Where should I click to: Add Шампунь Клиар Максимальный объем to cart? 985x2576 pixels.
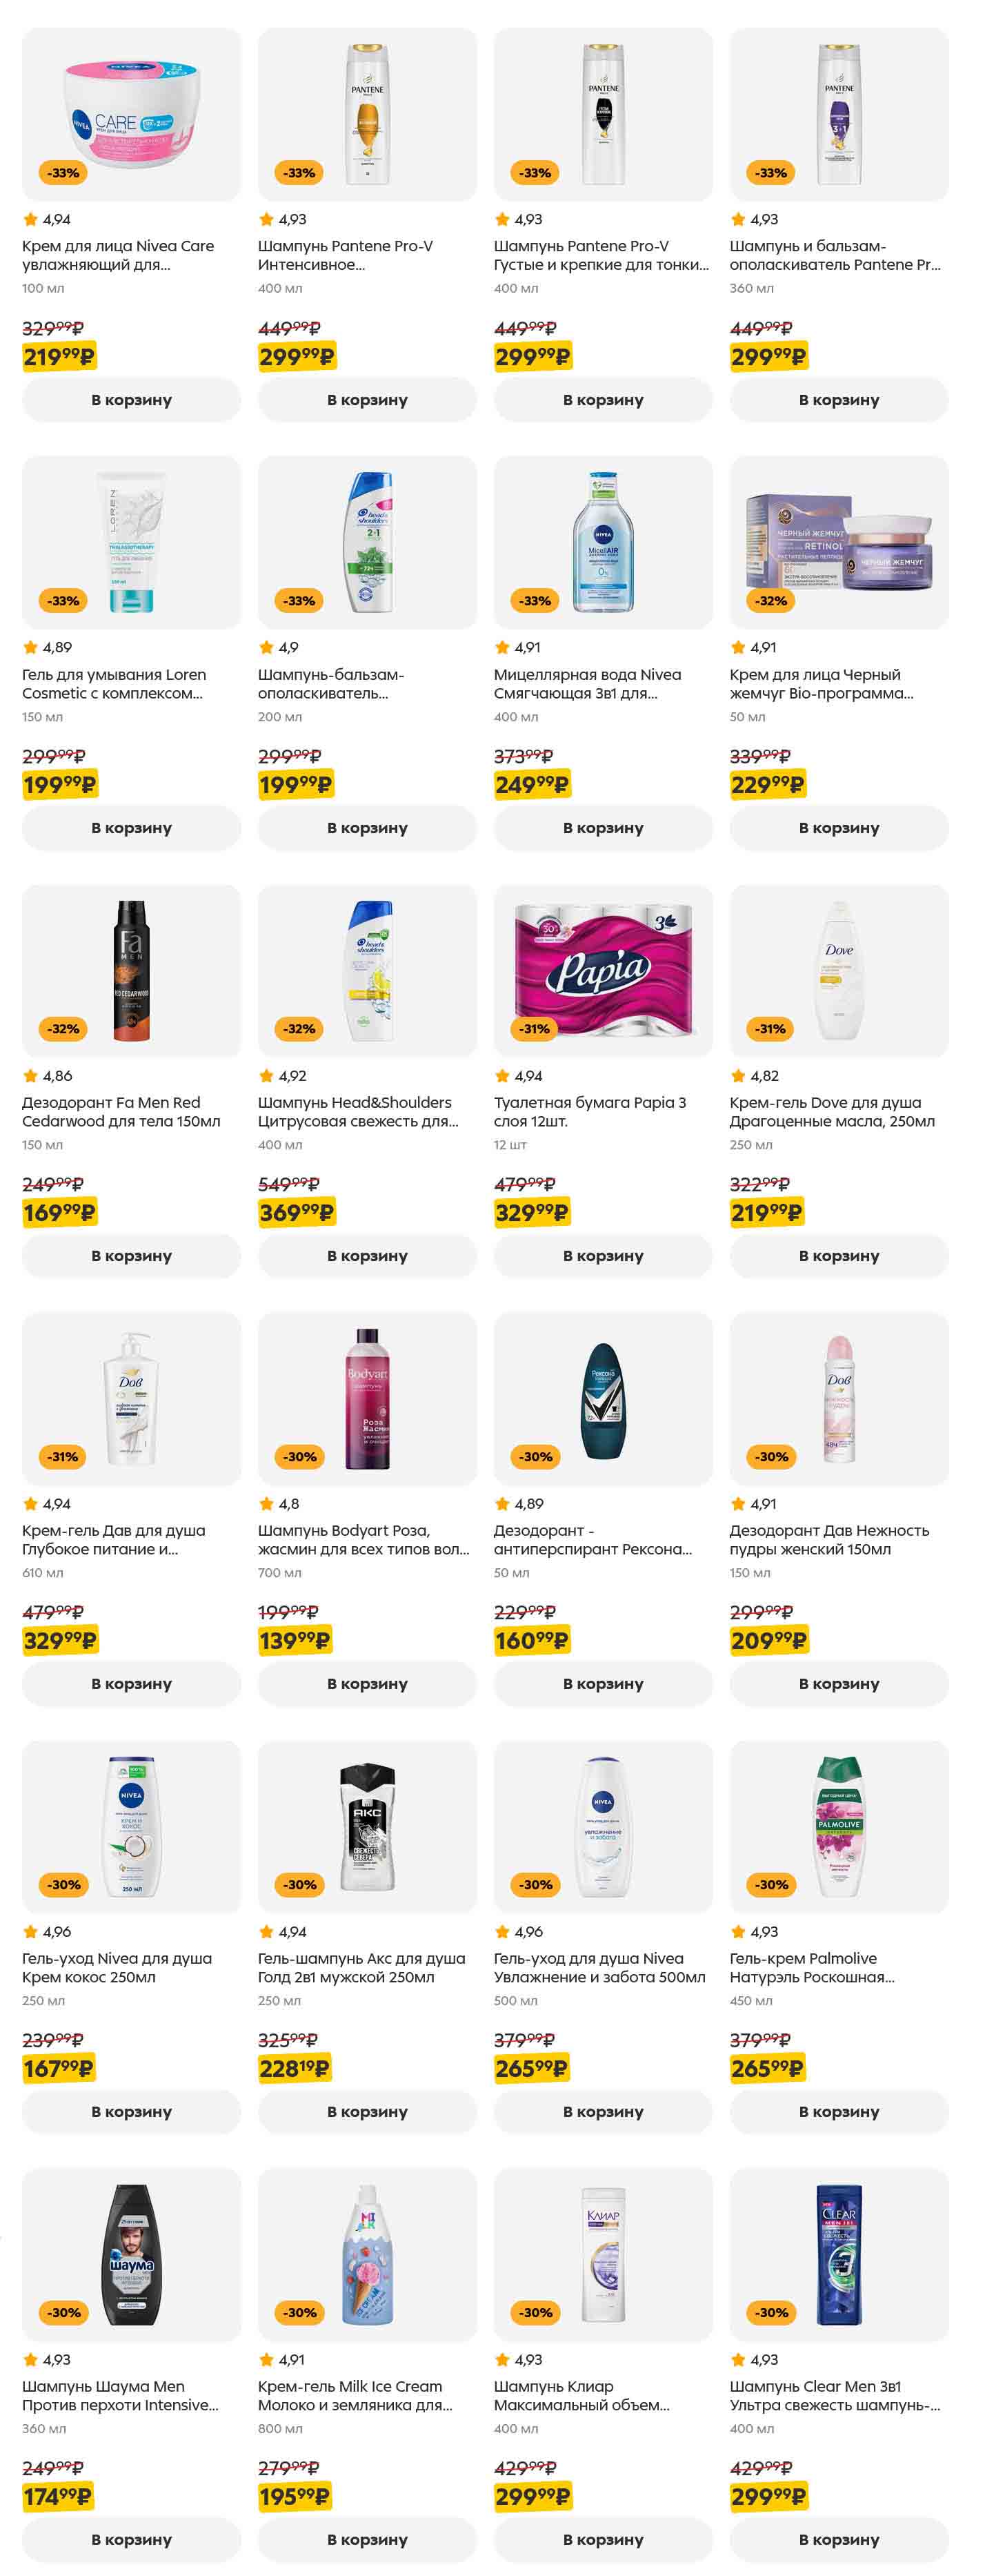(x=602, y=2540)
